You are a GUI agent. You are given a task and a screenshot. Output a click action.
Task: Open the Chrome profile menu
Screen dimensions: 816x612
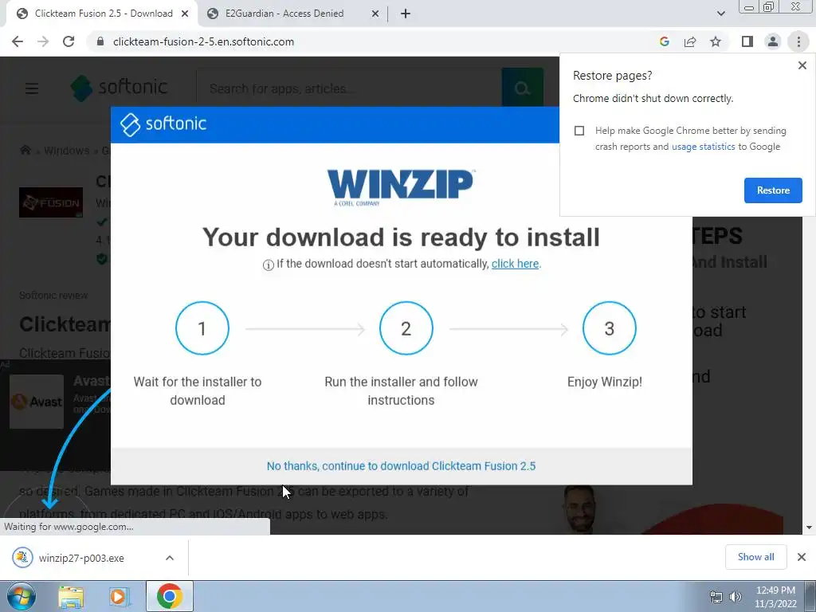pos(773,41)
